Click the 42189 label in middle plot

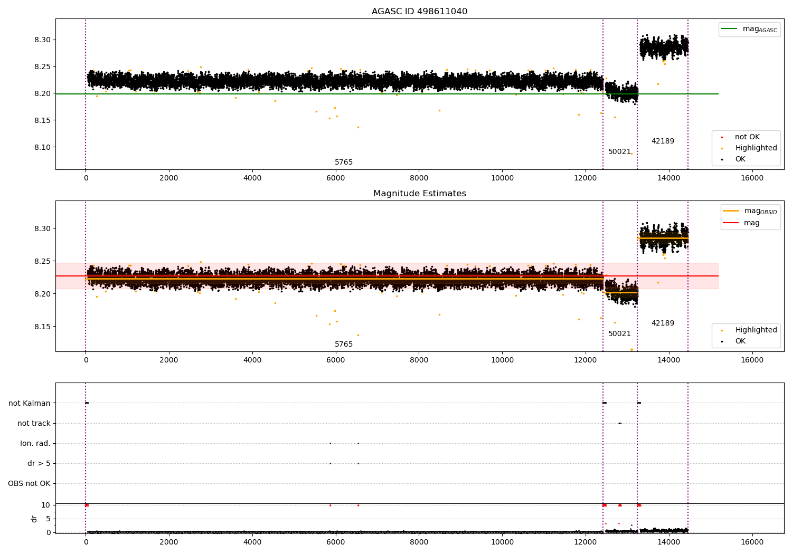click(x=663, y=323)
